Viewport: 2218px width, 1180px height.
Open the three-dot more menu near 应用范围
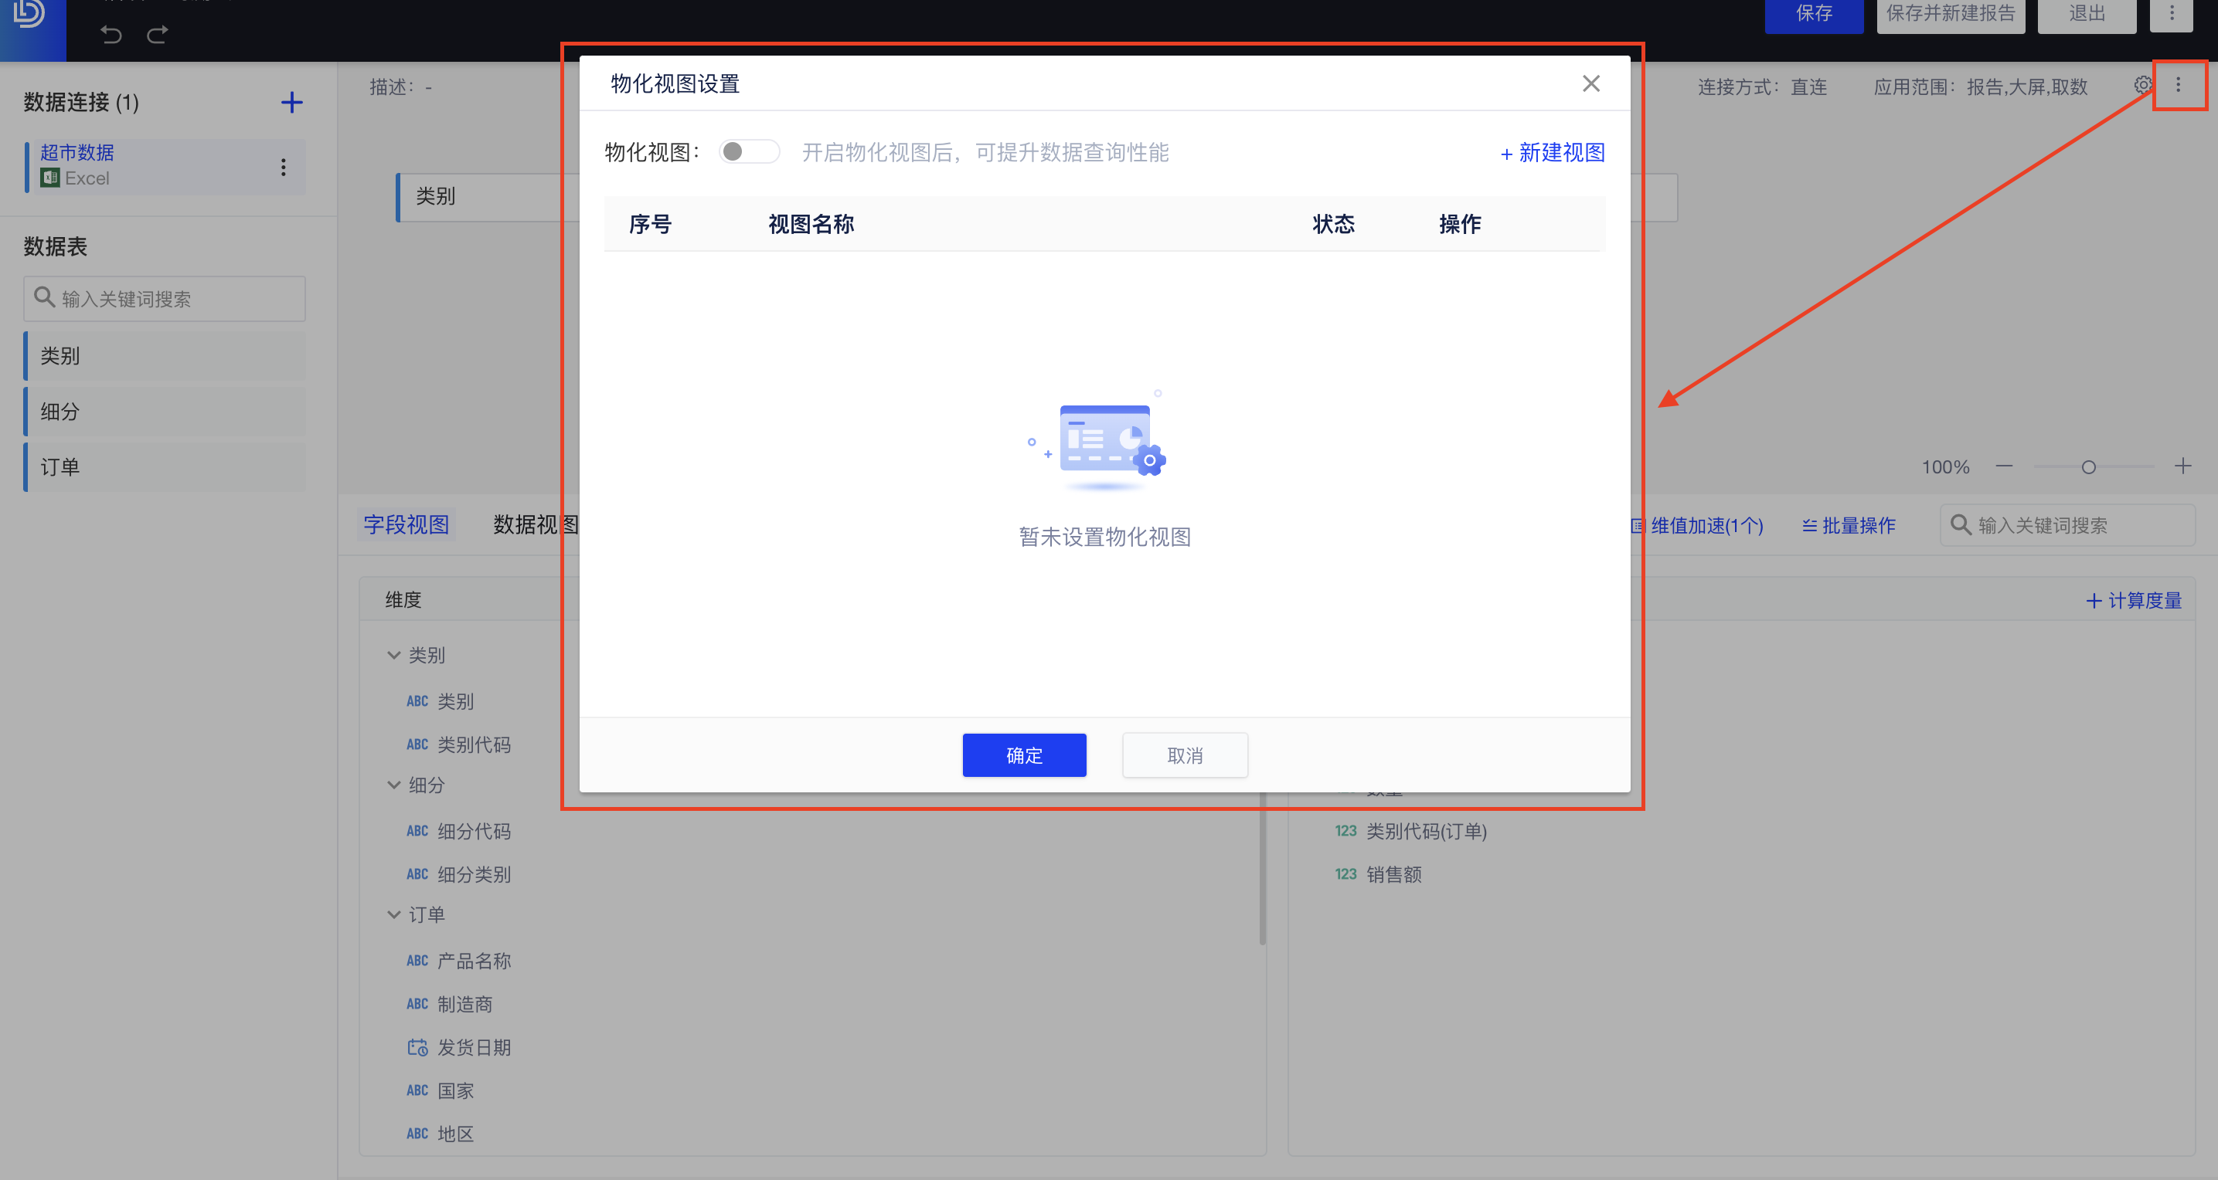click(2179, 85)
